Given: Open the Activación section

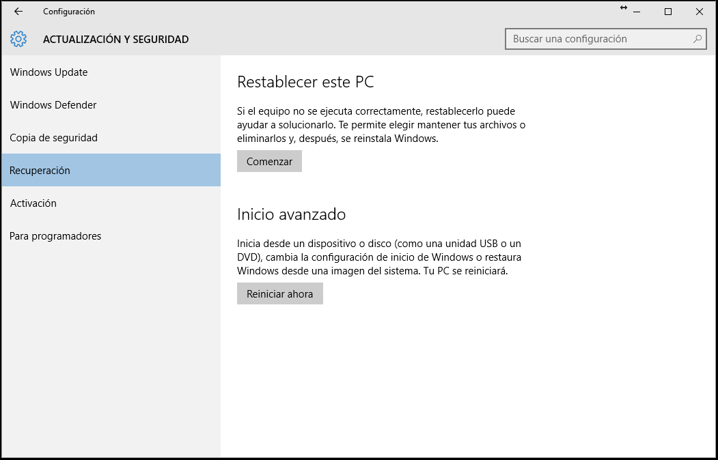Looking at the screenshot, I should pyautogui.click(x=111, y=203).
